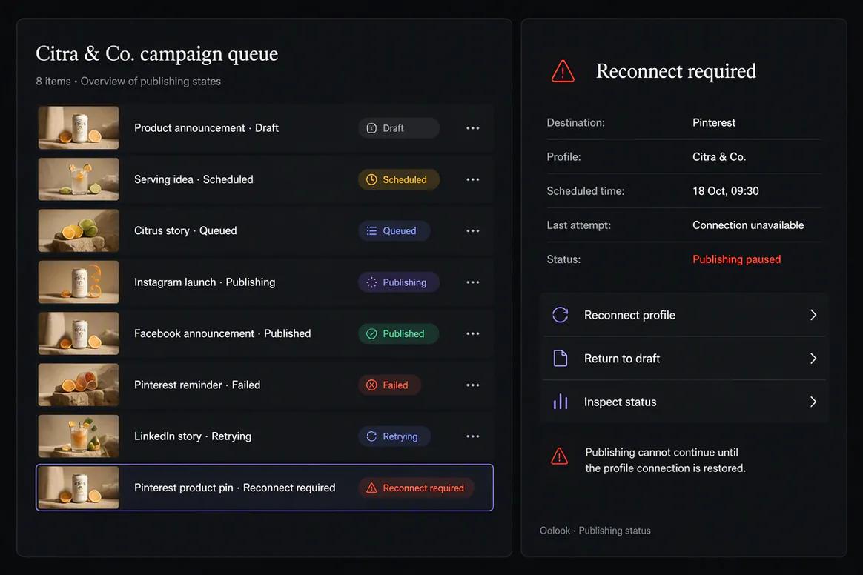863x575 pixels.
Task: Open the Product announcement thumbnail
Action: [x=79, y=127]
